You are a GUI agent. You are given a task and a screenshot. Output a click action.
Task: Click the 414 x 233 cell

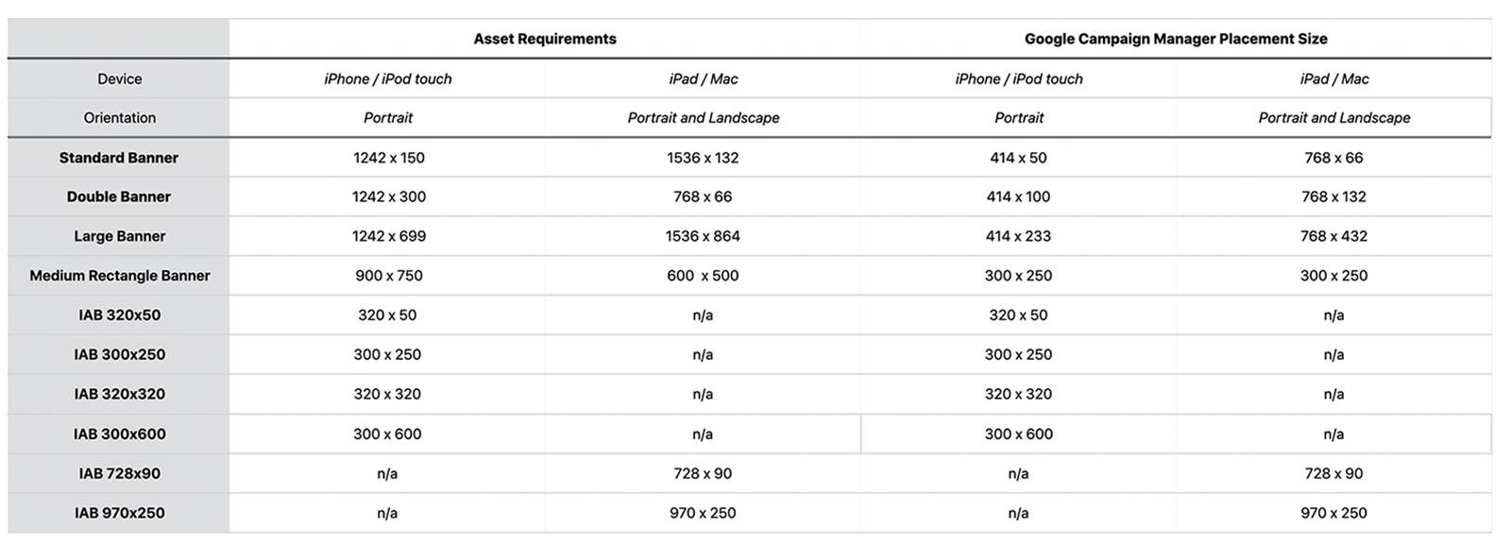(1018, 236)
